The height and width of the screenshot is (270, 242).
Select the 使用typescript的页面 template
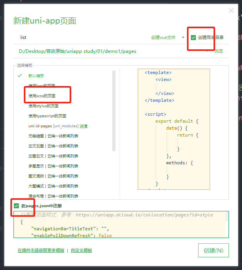click(x=47, y=116)
